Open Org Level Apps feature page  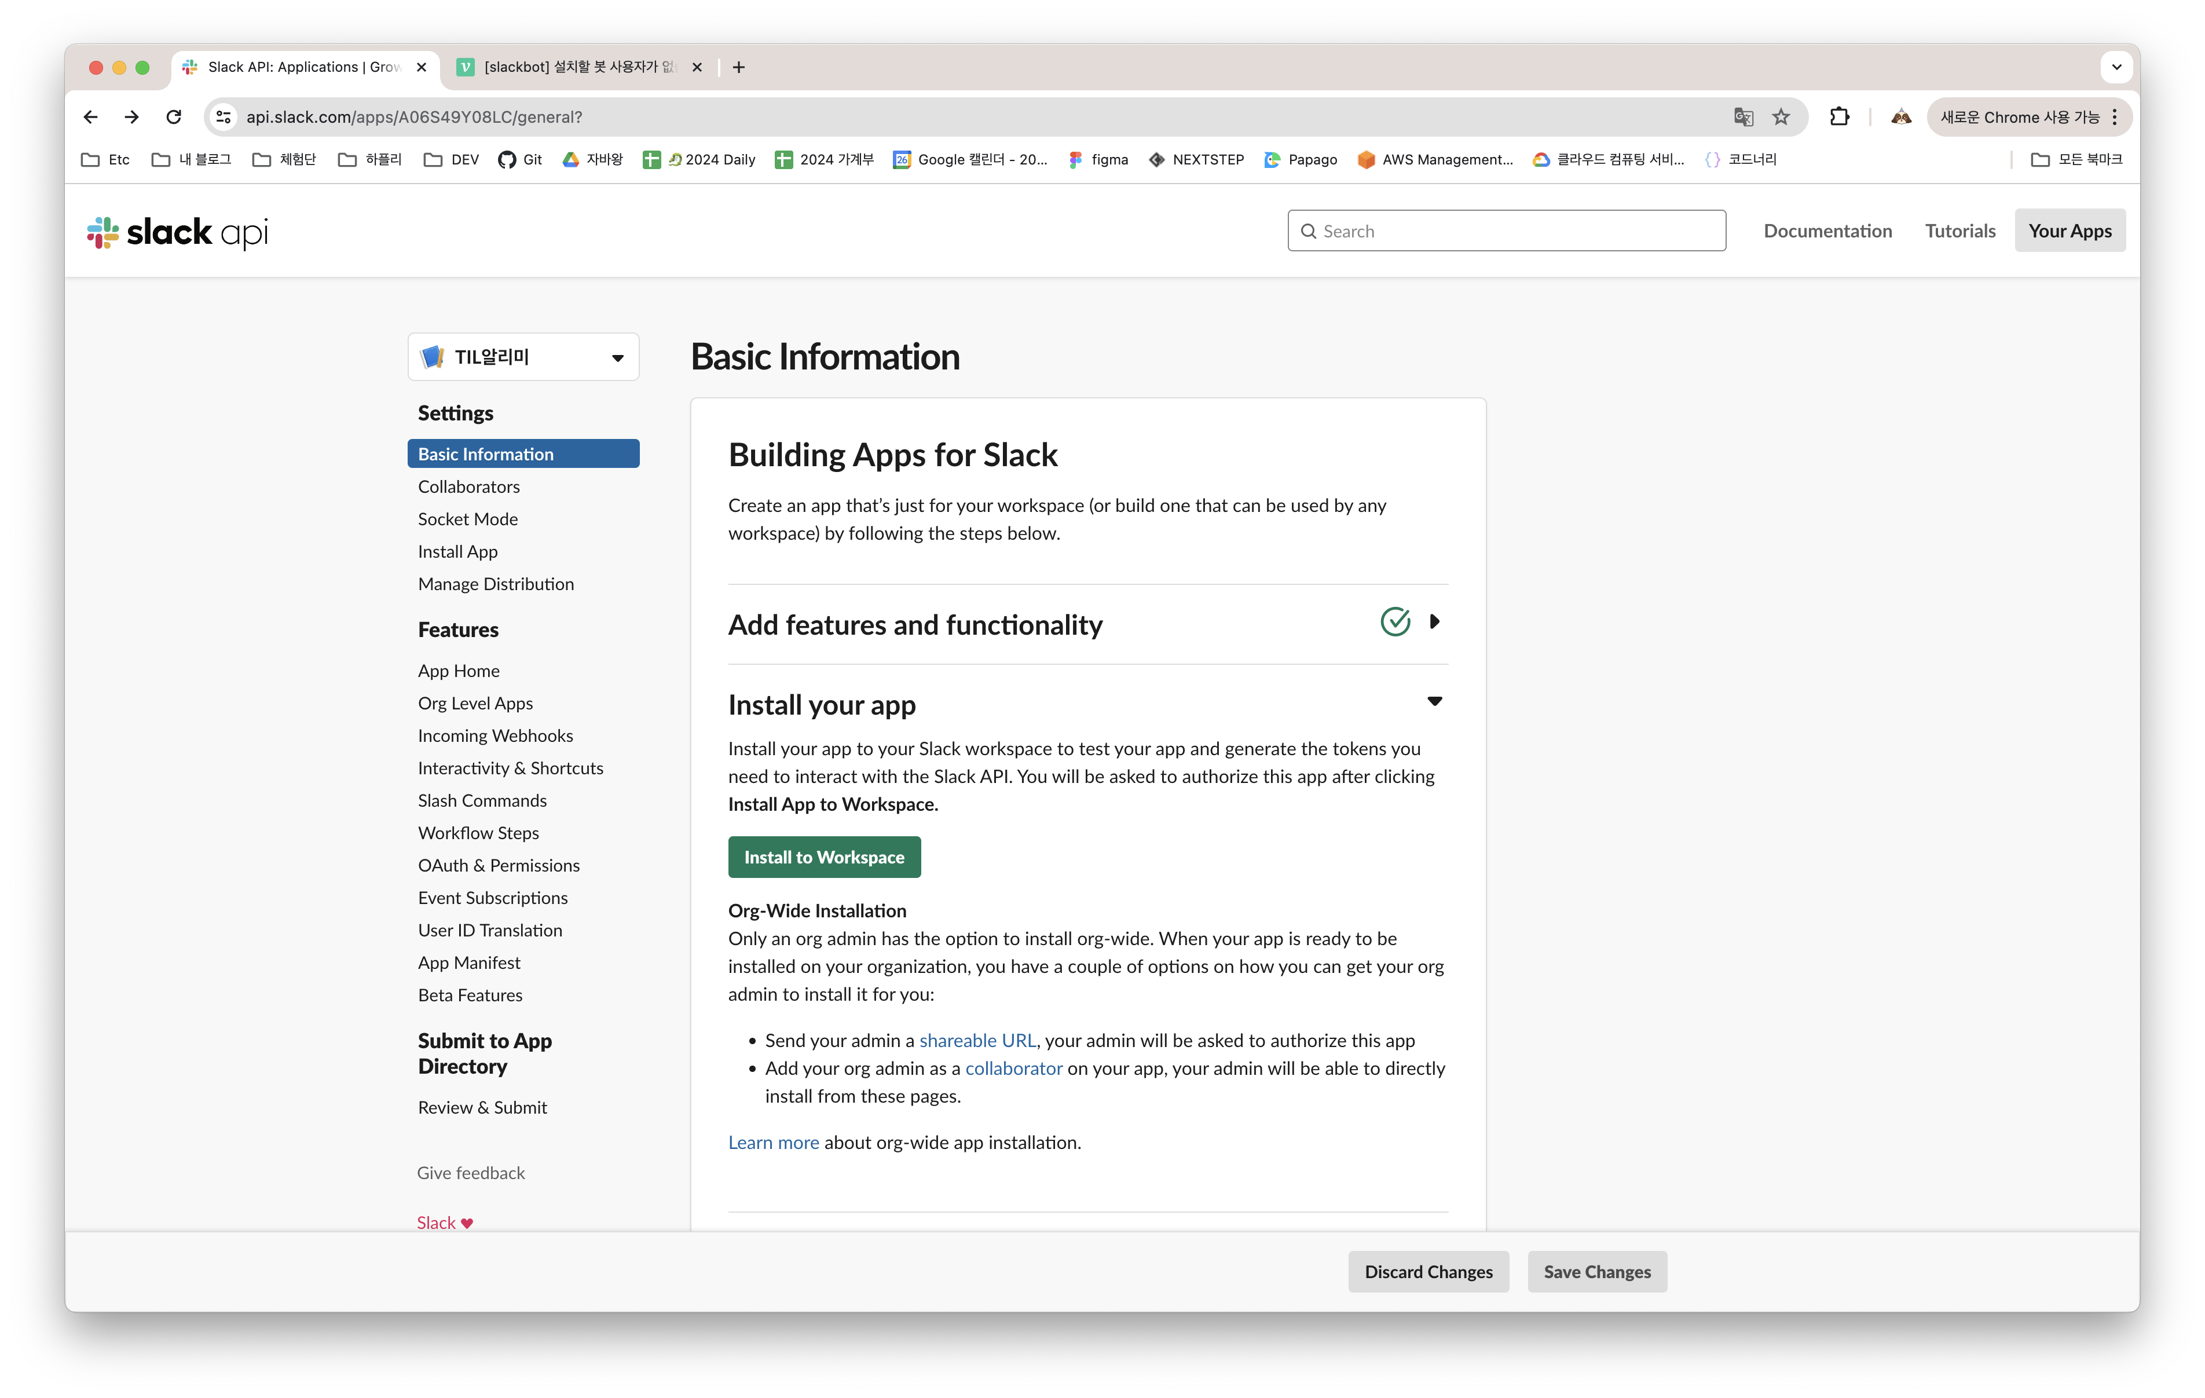click(474, 702)
